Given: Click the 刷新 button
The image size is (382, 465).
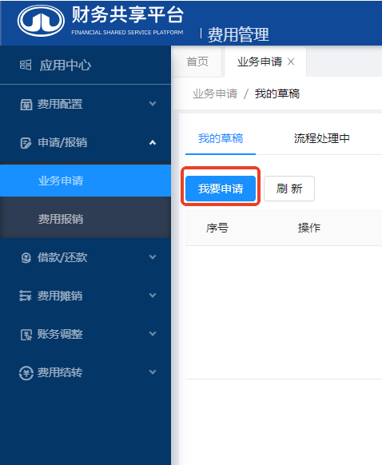Looking at the screenshot, I should (289, 189).
